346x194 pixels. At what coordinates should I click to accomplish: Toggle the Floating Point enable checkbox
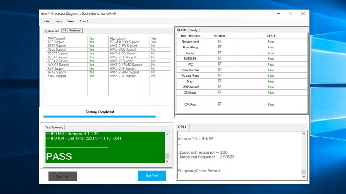pos(219,75)
